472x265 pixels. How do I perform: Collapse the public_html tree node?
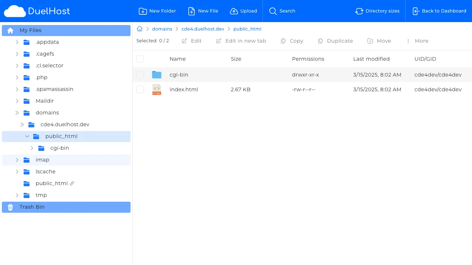(27, 136)
